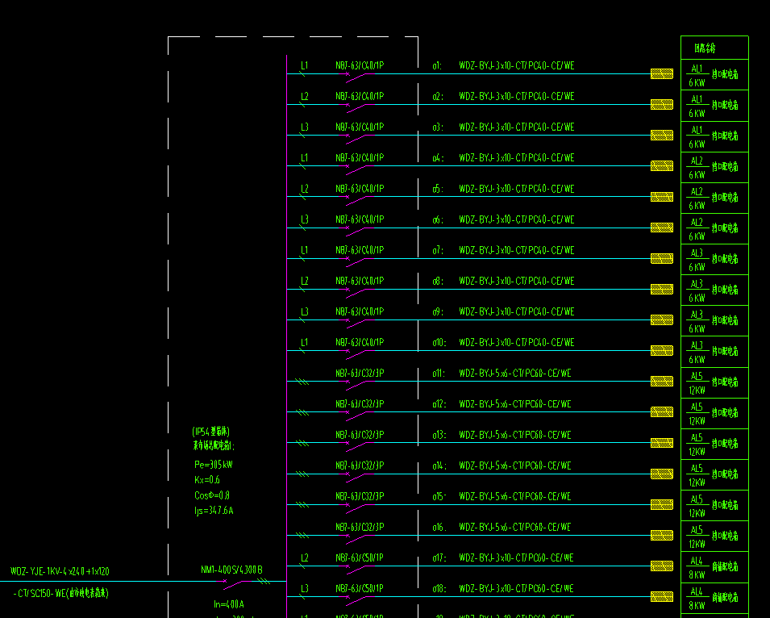Click the three-phase tick marks on circuit 11
This screenshot has width=770, height=618.
(302, 382)
